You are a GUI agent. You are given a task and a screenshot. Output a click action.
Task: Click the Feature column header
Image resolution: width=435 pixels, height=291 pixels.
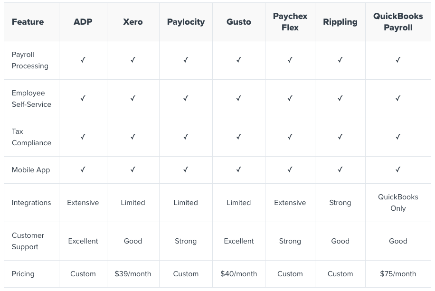[28, 22]
